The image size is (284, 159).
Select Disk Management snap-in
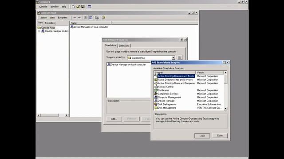click(x=167, y=108)
